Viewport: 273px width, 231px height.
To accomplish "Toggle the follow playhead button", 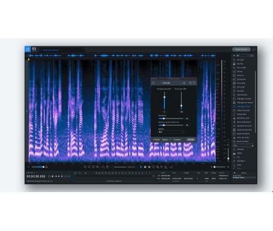I will [69, 176].
